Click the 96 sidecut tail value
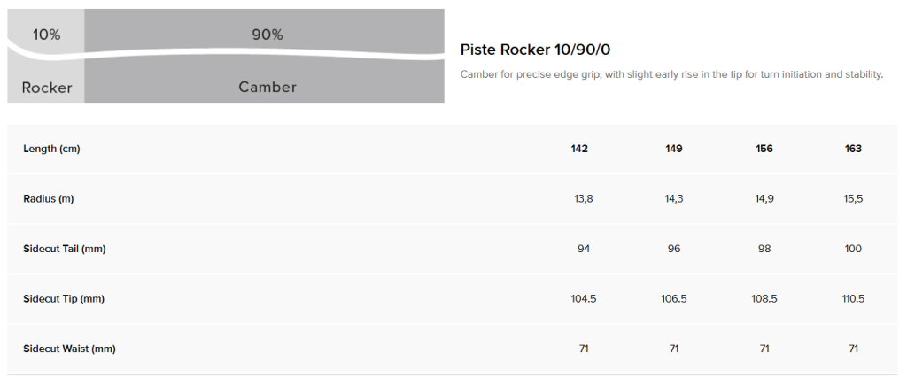This screenshot has width=907, height=384. click(674, 250)
